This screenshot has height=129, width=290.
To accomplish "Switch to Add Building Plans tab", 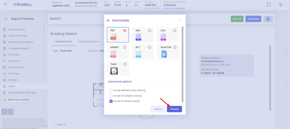I will pyautogui.click(x=88, y=41).
